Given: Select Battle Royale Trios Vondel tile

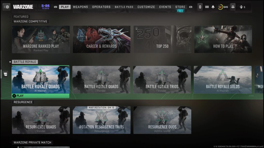Looking at the screenshot, I should pos(162,80).
